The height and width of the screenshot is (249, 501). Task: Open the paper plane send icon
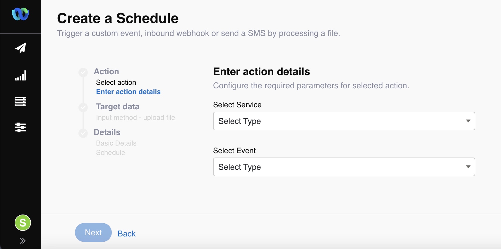(x=20, y=48)
